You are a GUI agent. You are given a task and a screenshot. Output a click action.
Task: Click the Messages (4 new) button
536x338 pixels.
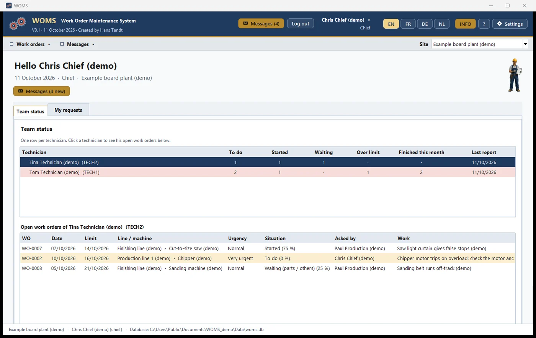coord(42,91)
